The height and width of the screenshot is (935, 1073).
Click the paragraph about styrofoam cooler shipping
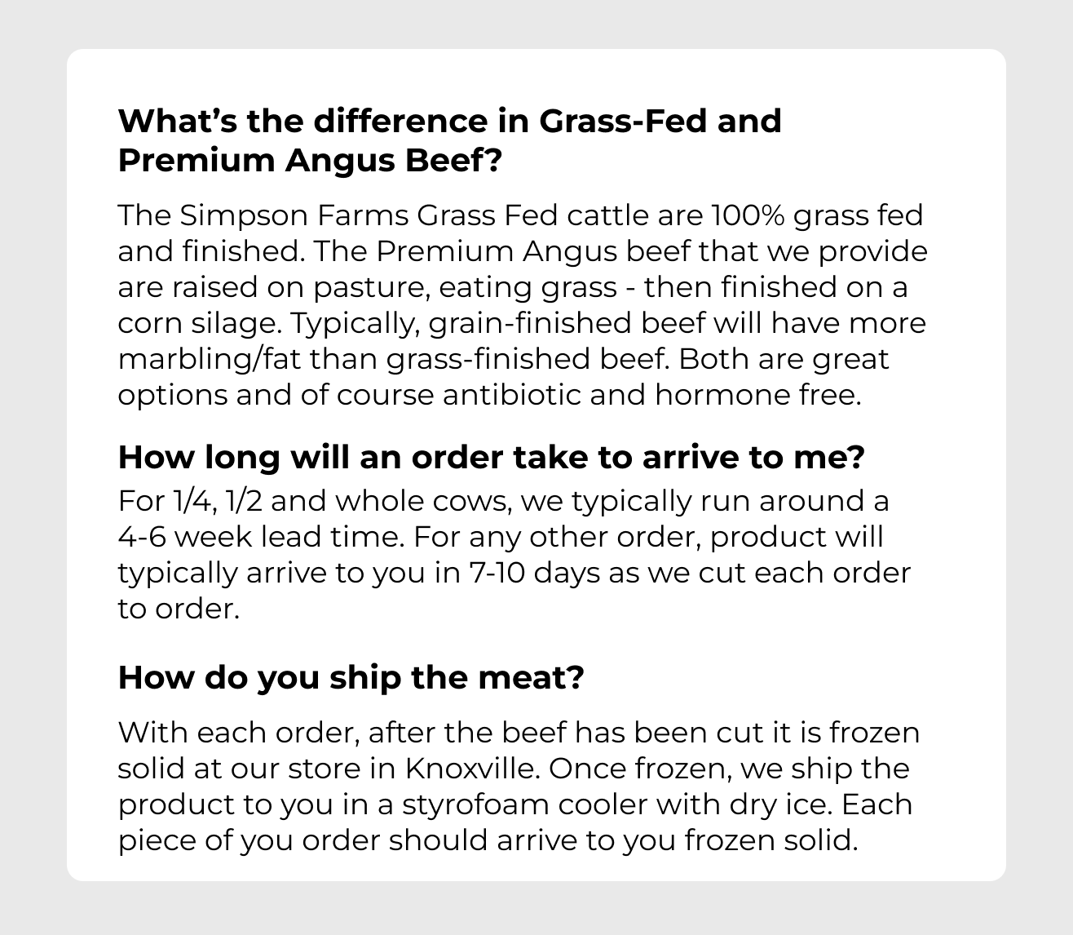[519, 787]
